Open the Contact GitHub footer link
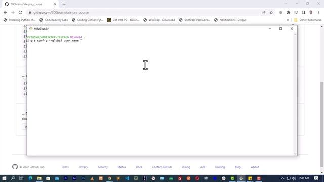The height and width of the screenshot is (182, 324). (162, 167)
